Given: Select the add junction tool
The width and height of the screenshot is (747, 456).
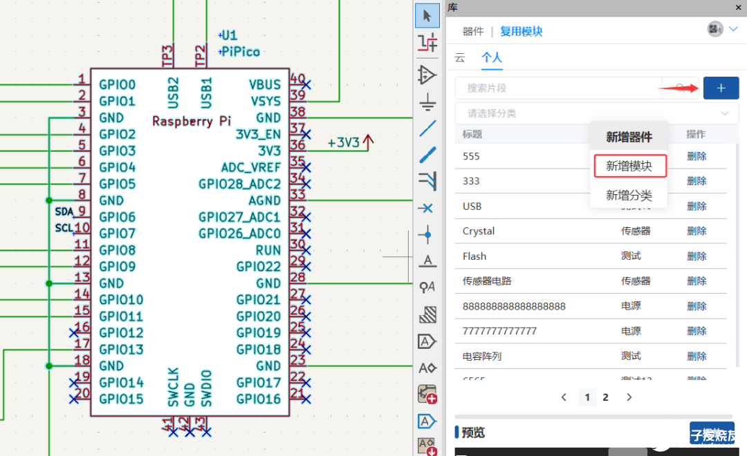Looking at the screenshot, I should pyautogui.click(x=427, y=235).
